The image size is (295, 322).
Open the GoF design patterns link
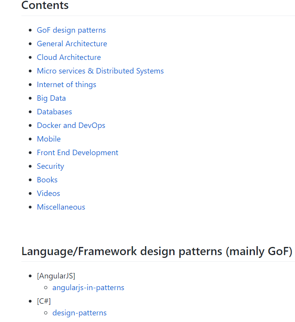pos(71,30)
